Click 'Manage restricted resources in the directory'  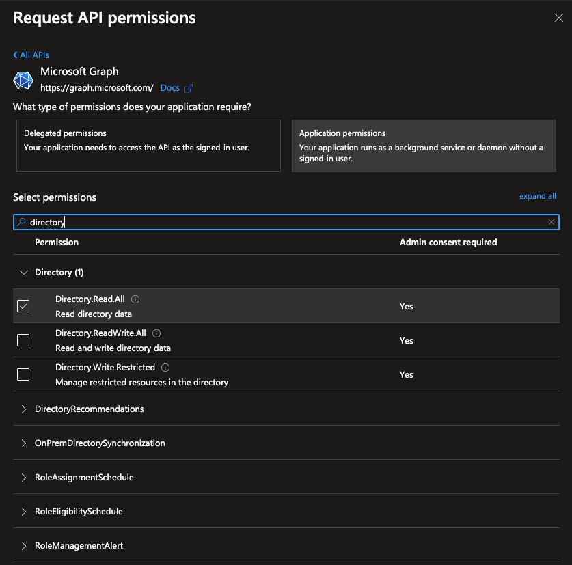click(x=142, y=383)
